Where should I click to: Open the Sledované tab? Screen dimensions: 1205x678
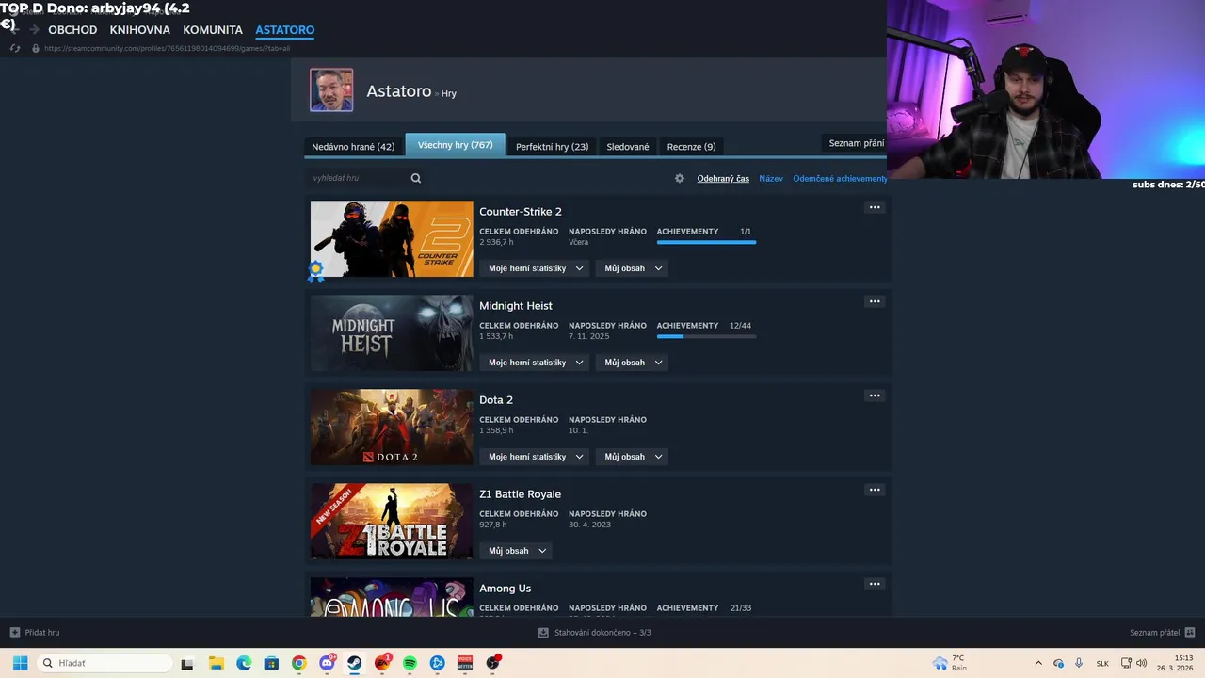628,146
